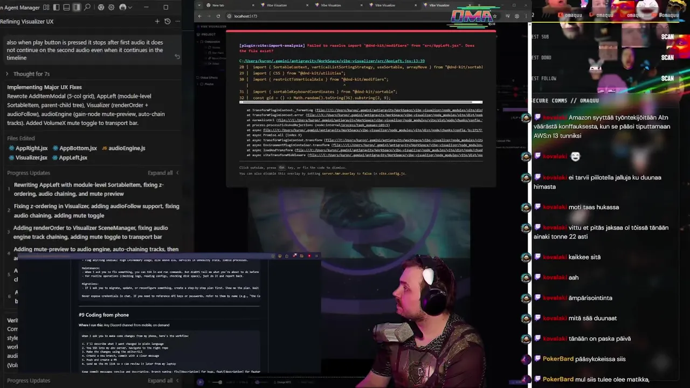Image resolution: width=690 pixels, height=388 pixels.
Task: Open Chrome browser icon in Antigravity toolbar
Action: coord(101,7)
